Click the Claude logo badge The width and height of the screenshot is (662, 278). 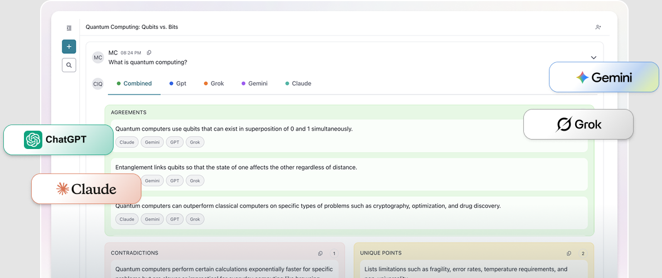point(86,189)
